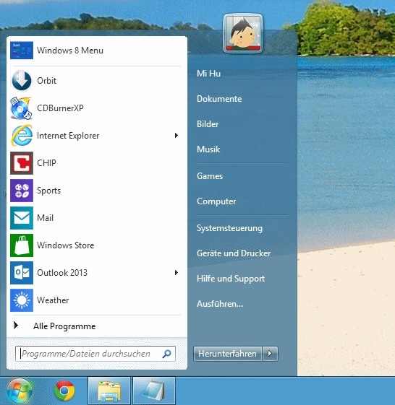The height and width of the screenshot is (405, 395).
Task: Click the Windows Store text label
Action: click(66, 245)
